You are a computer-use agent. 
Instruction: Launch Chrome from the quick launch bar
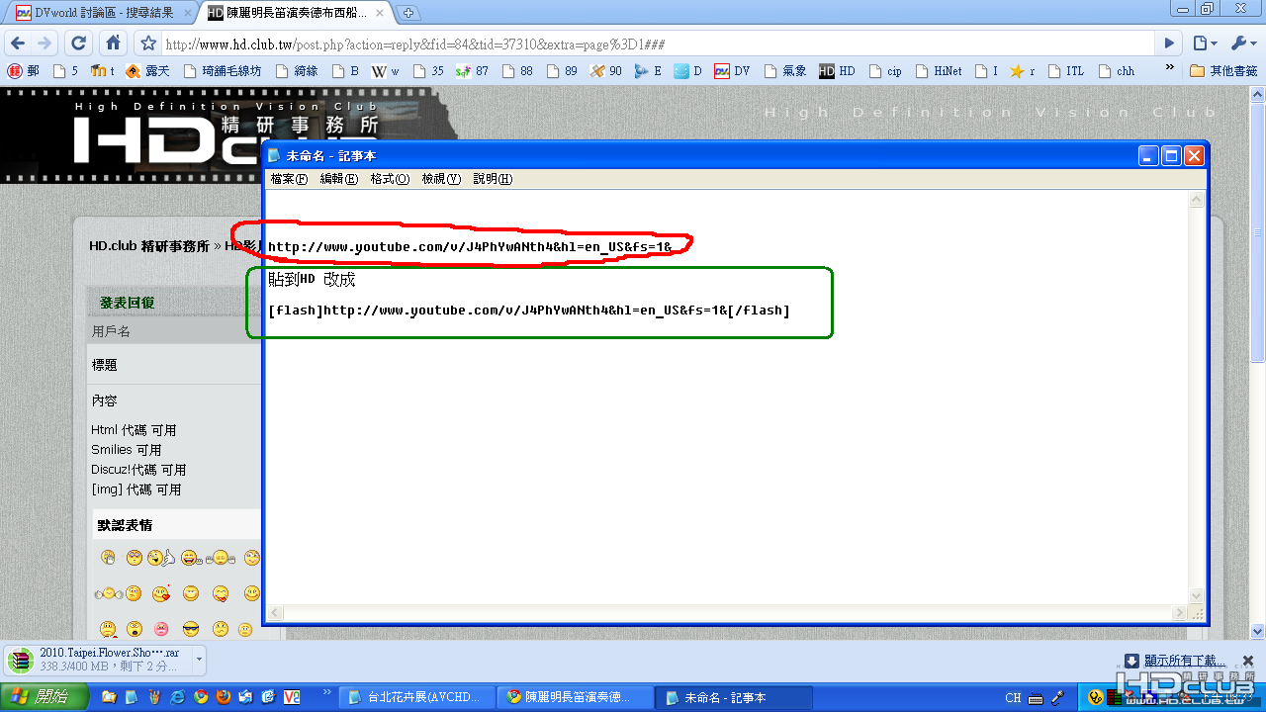[x=201, y=697]
